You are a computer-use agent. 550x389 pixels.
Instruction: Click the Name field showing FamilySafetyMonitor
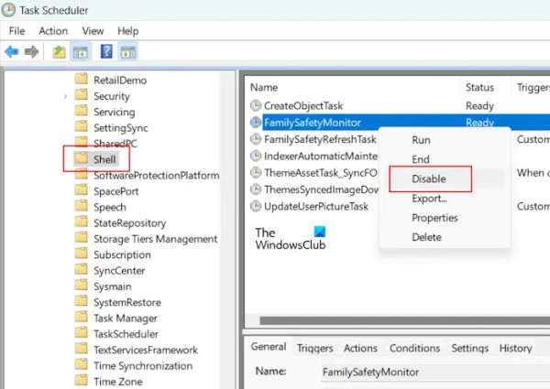435,372
